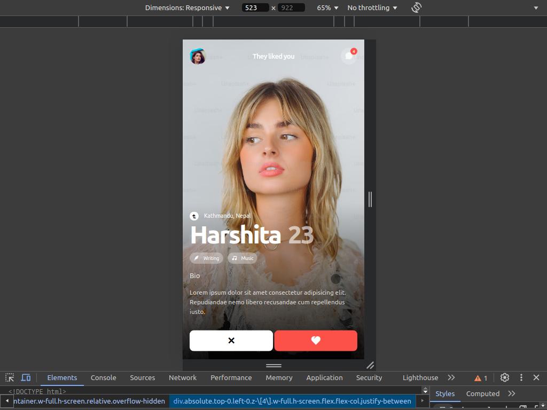Switch to the Console tab
Image resolution: width=547 pixels, height=410 pixels.
103,377
